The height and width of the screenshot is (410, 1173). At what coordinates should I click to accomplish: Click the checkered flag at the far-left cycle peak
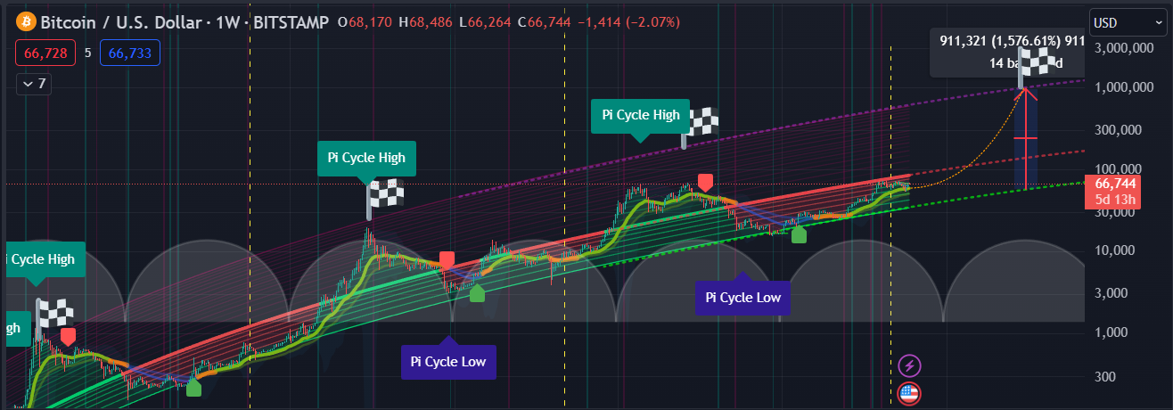tap(55, 314)
